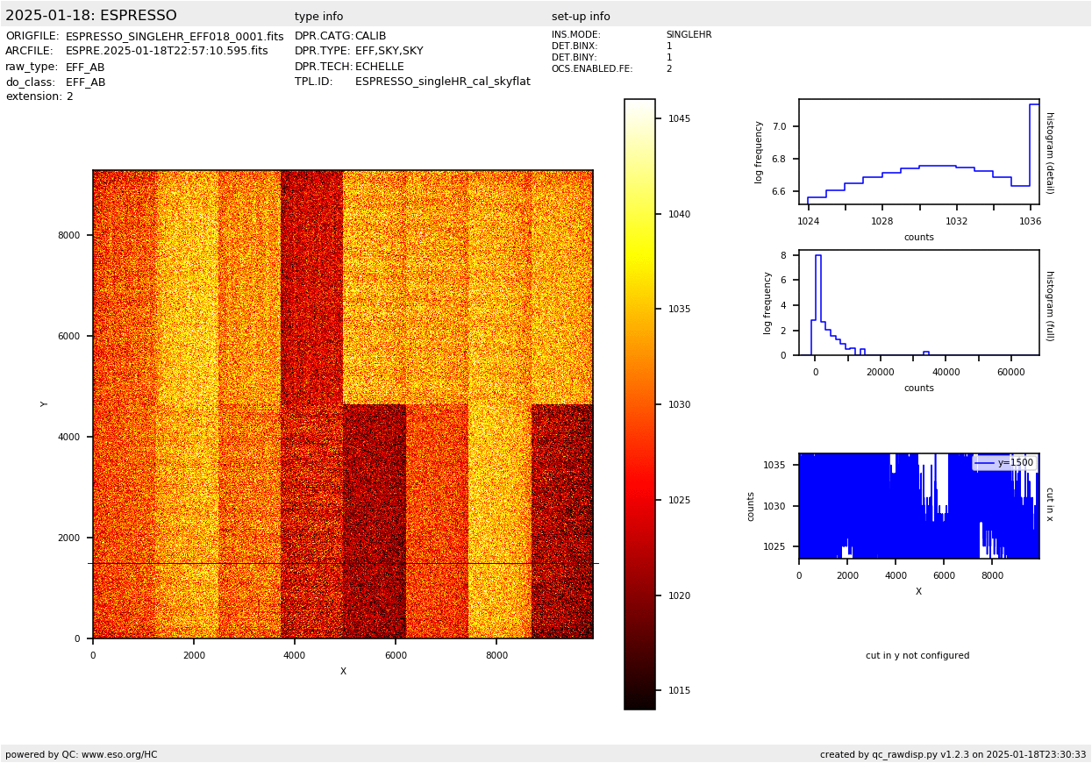Click the INS.MODE value SINGLEHR
1092x763 pixels.
point(689,35)
